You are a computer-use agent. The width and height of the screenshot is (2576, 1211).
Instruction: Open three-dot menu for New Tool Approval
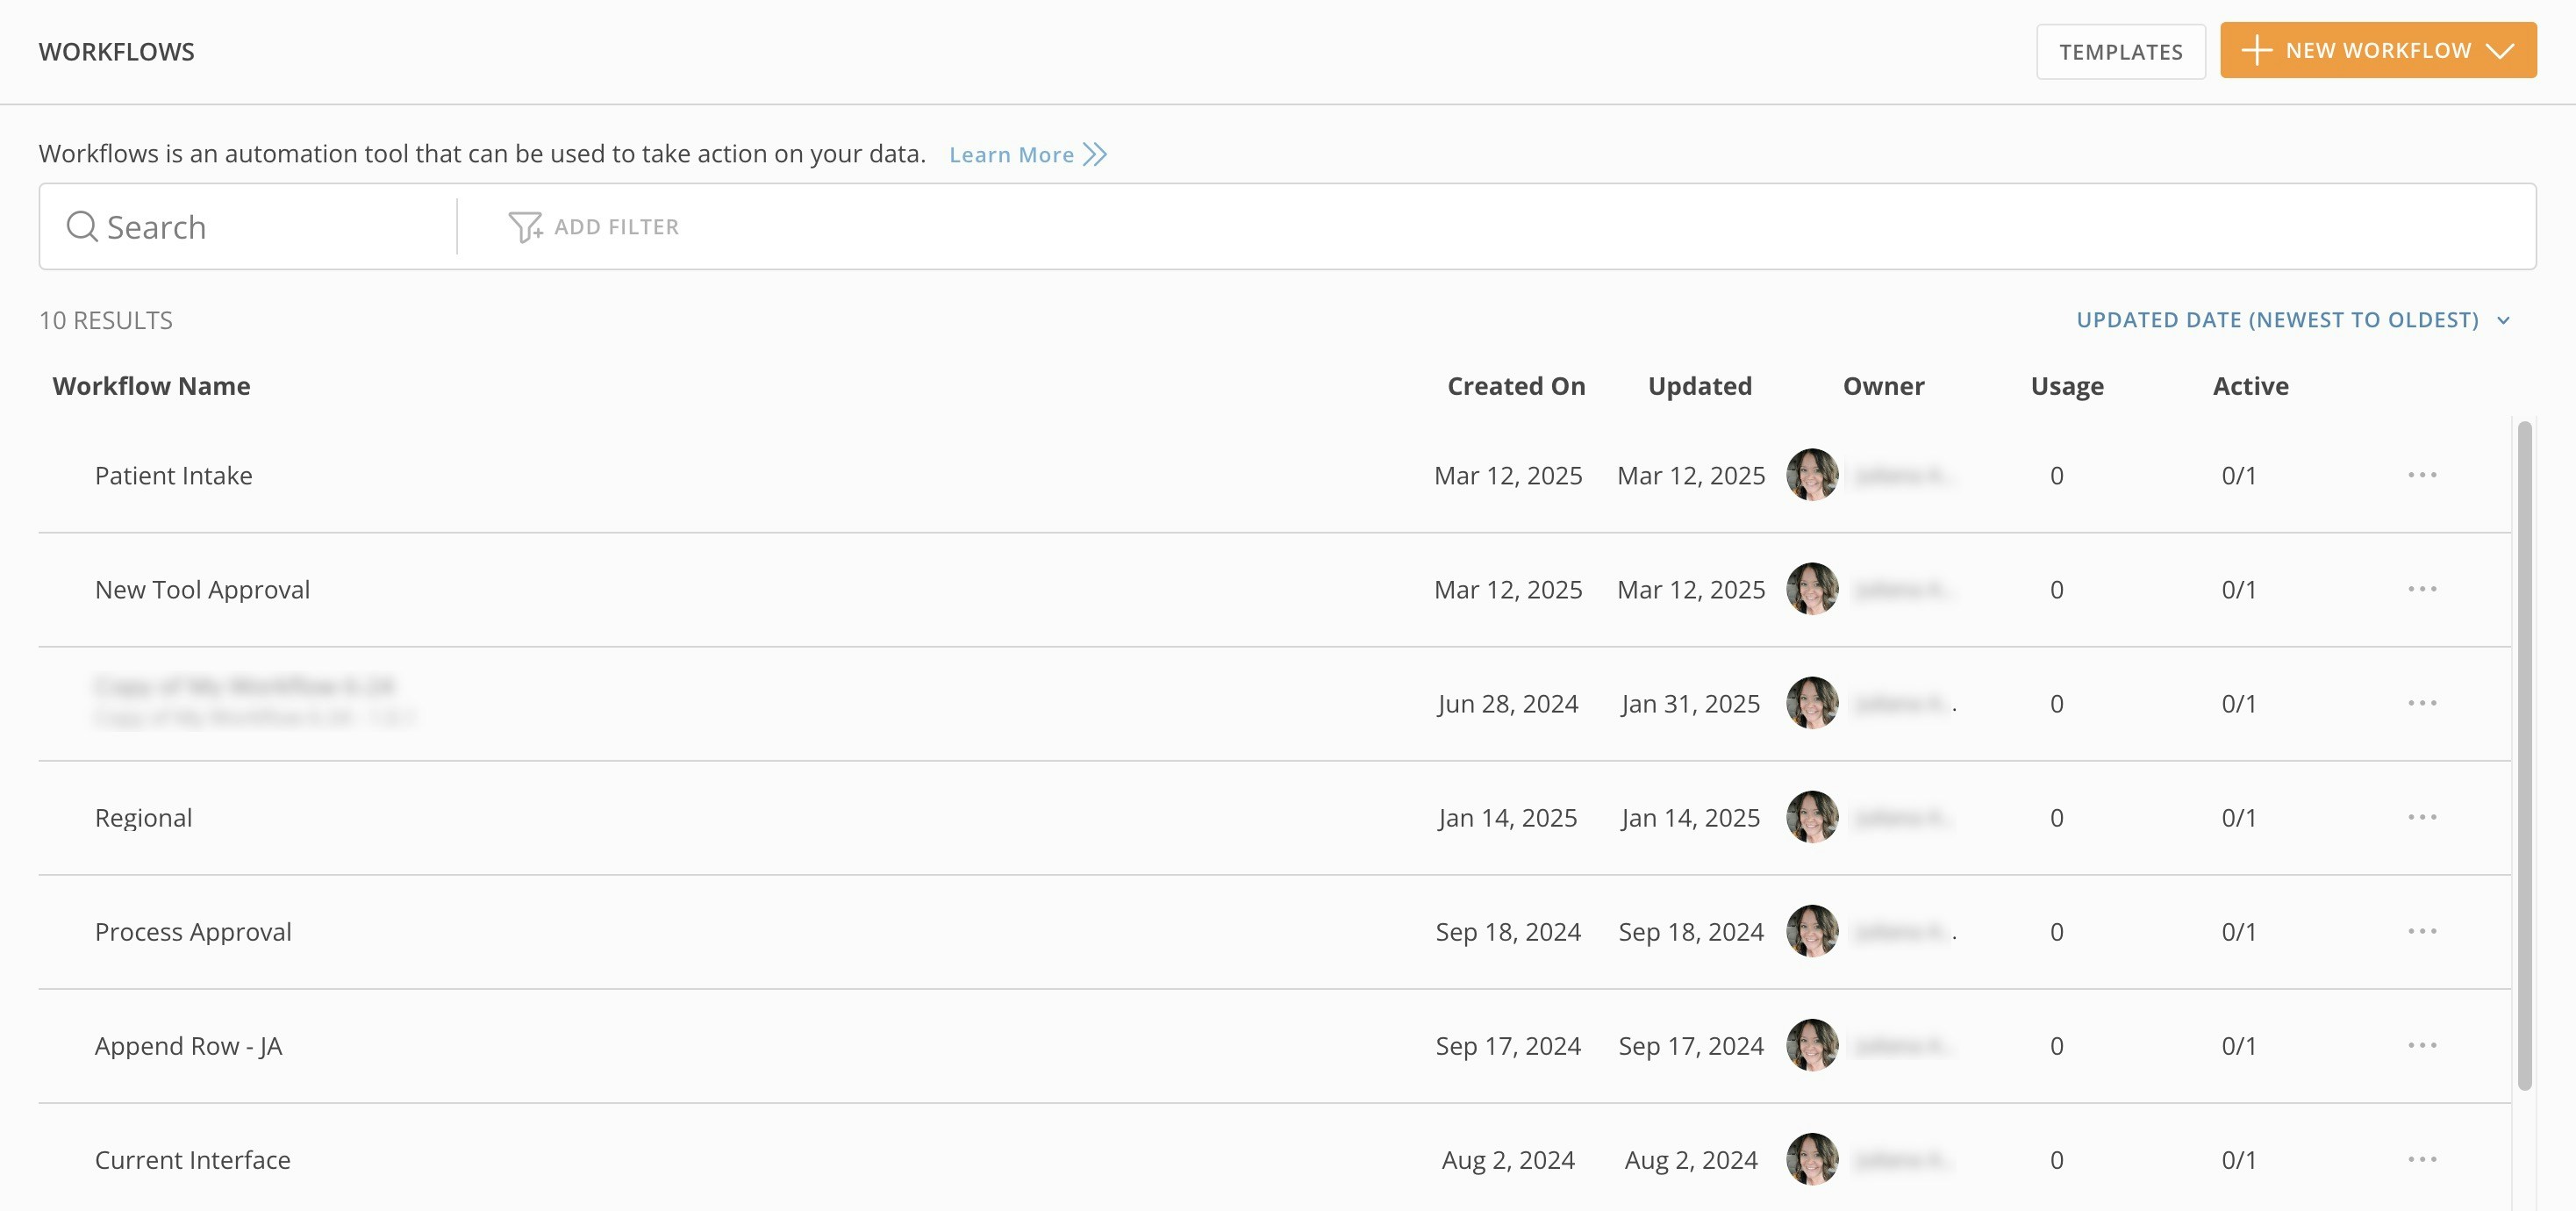tap(2421, 589)
